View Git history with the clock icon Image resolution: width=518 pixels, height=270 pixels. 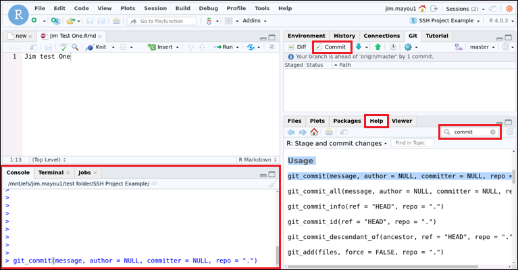pos(393,47)
